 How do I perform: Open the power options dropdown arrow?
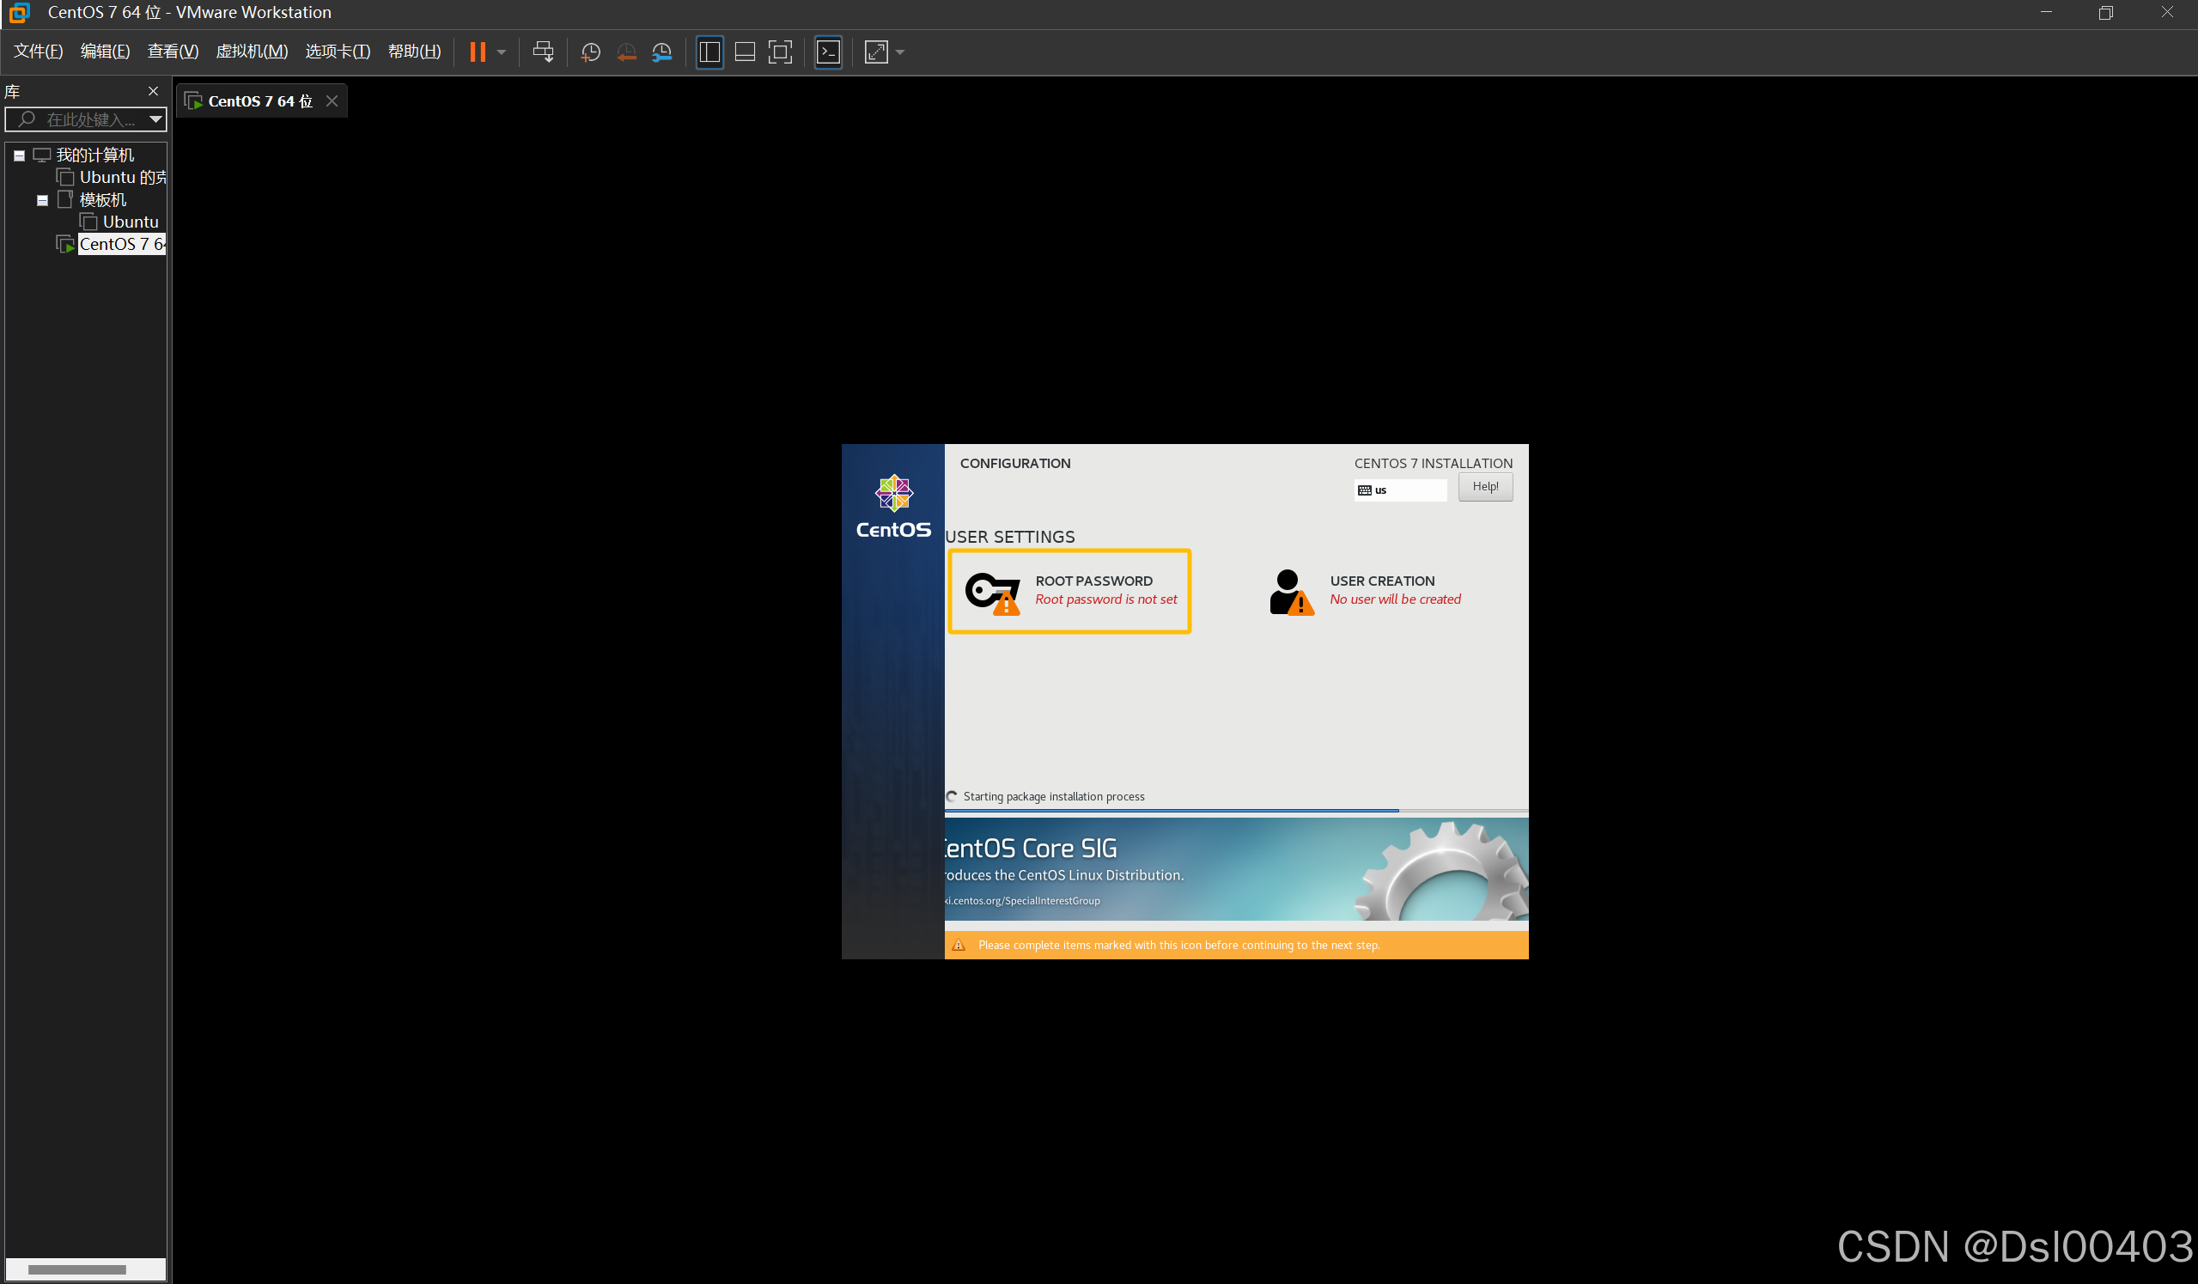point(502,52)
